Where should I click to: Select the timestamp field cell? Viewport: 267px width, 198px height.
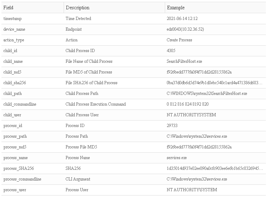click(x=13, y=19)
